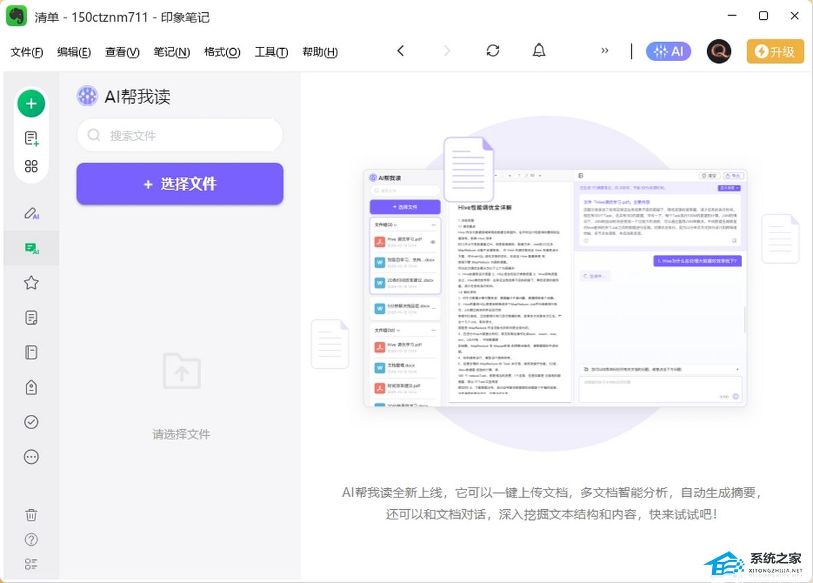Focus the 搜索文件 search field
This screenshot has width=813, height=583.
180,136
